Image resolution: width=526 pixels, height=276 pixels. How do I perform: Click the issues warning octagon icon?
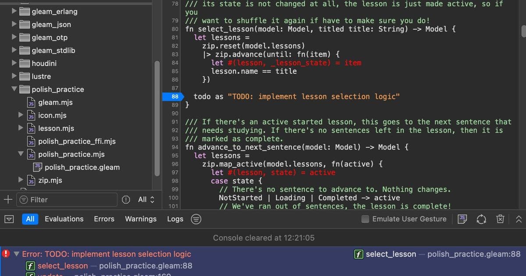(126, 199)
